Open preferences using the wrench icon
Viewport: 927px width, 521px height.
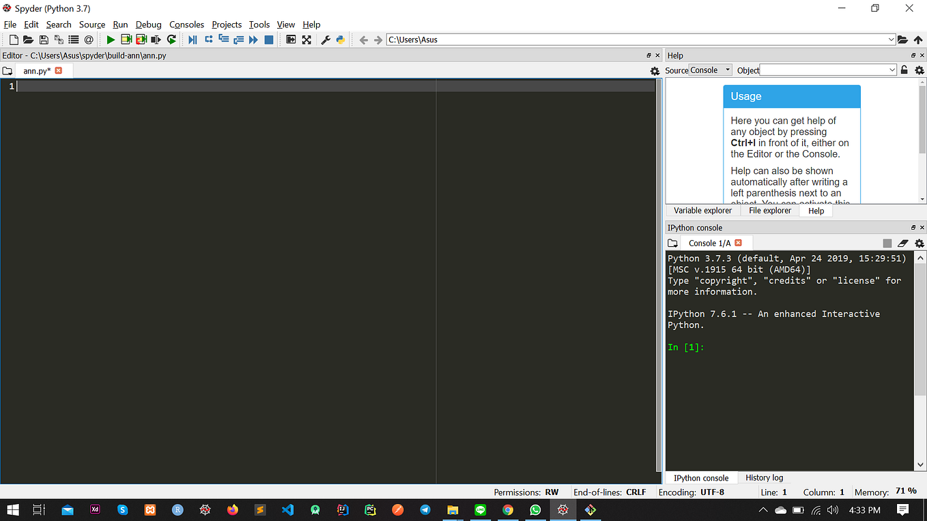pos(324,39)
